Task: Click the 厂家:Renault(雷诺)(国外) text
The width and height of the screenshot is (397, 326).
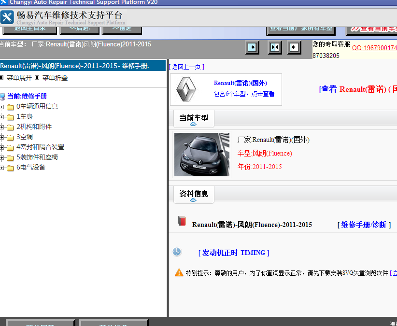Action: tap(273, 140)
